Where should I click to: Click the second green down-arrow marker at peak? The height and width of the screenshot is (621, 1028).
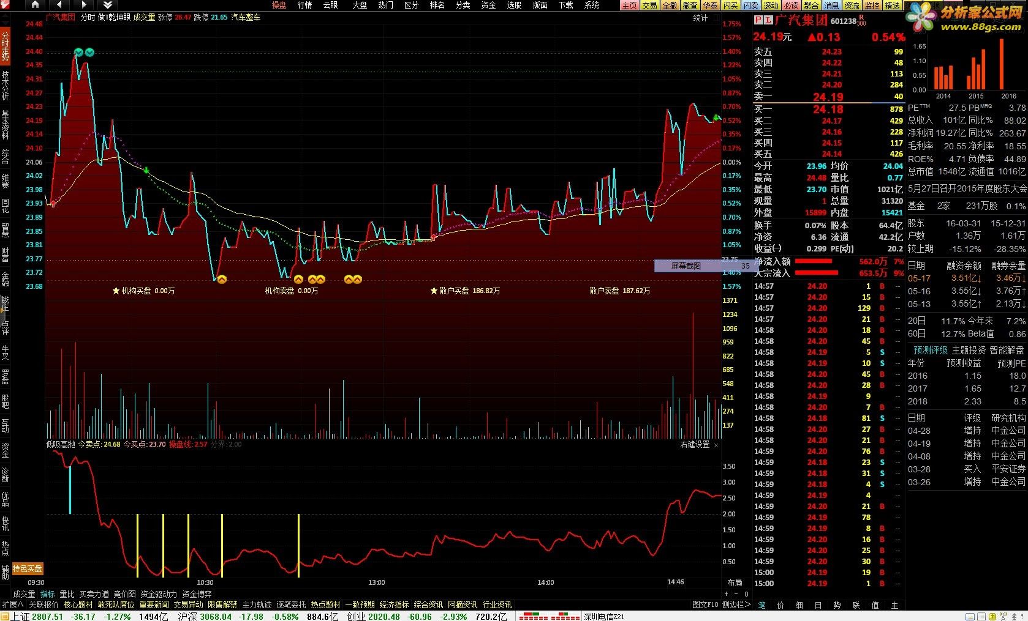90,52
